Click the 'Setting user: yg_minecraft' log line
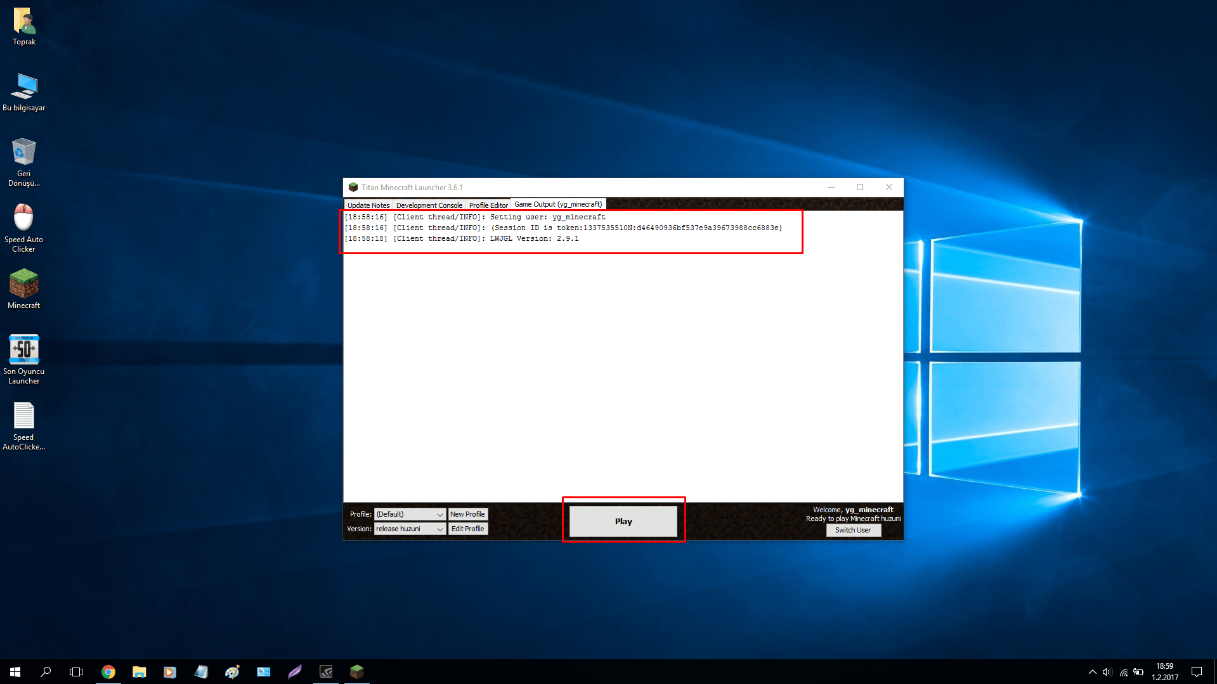The image size is (1217, 684). click(x=475, y=217)
